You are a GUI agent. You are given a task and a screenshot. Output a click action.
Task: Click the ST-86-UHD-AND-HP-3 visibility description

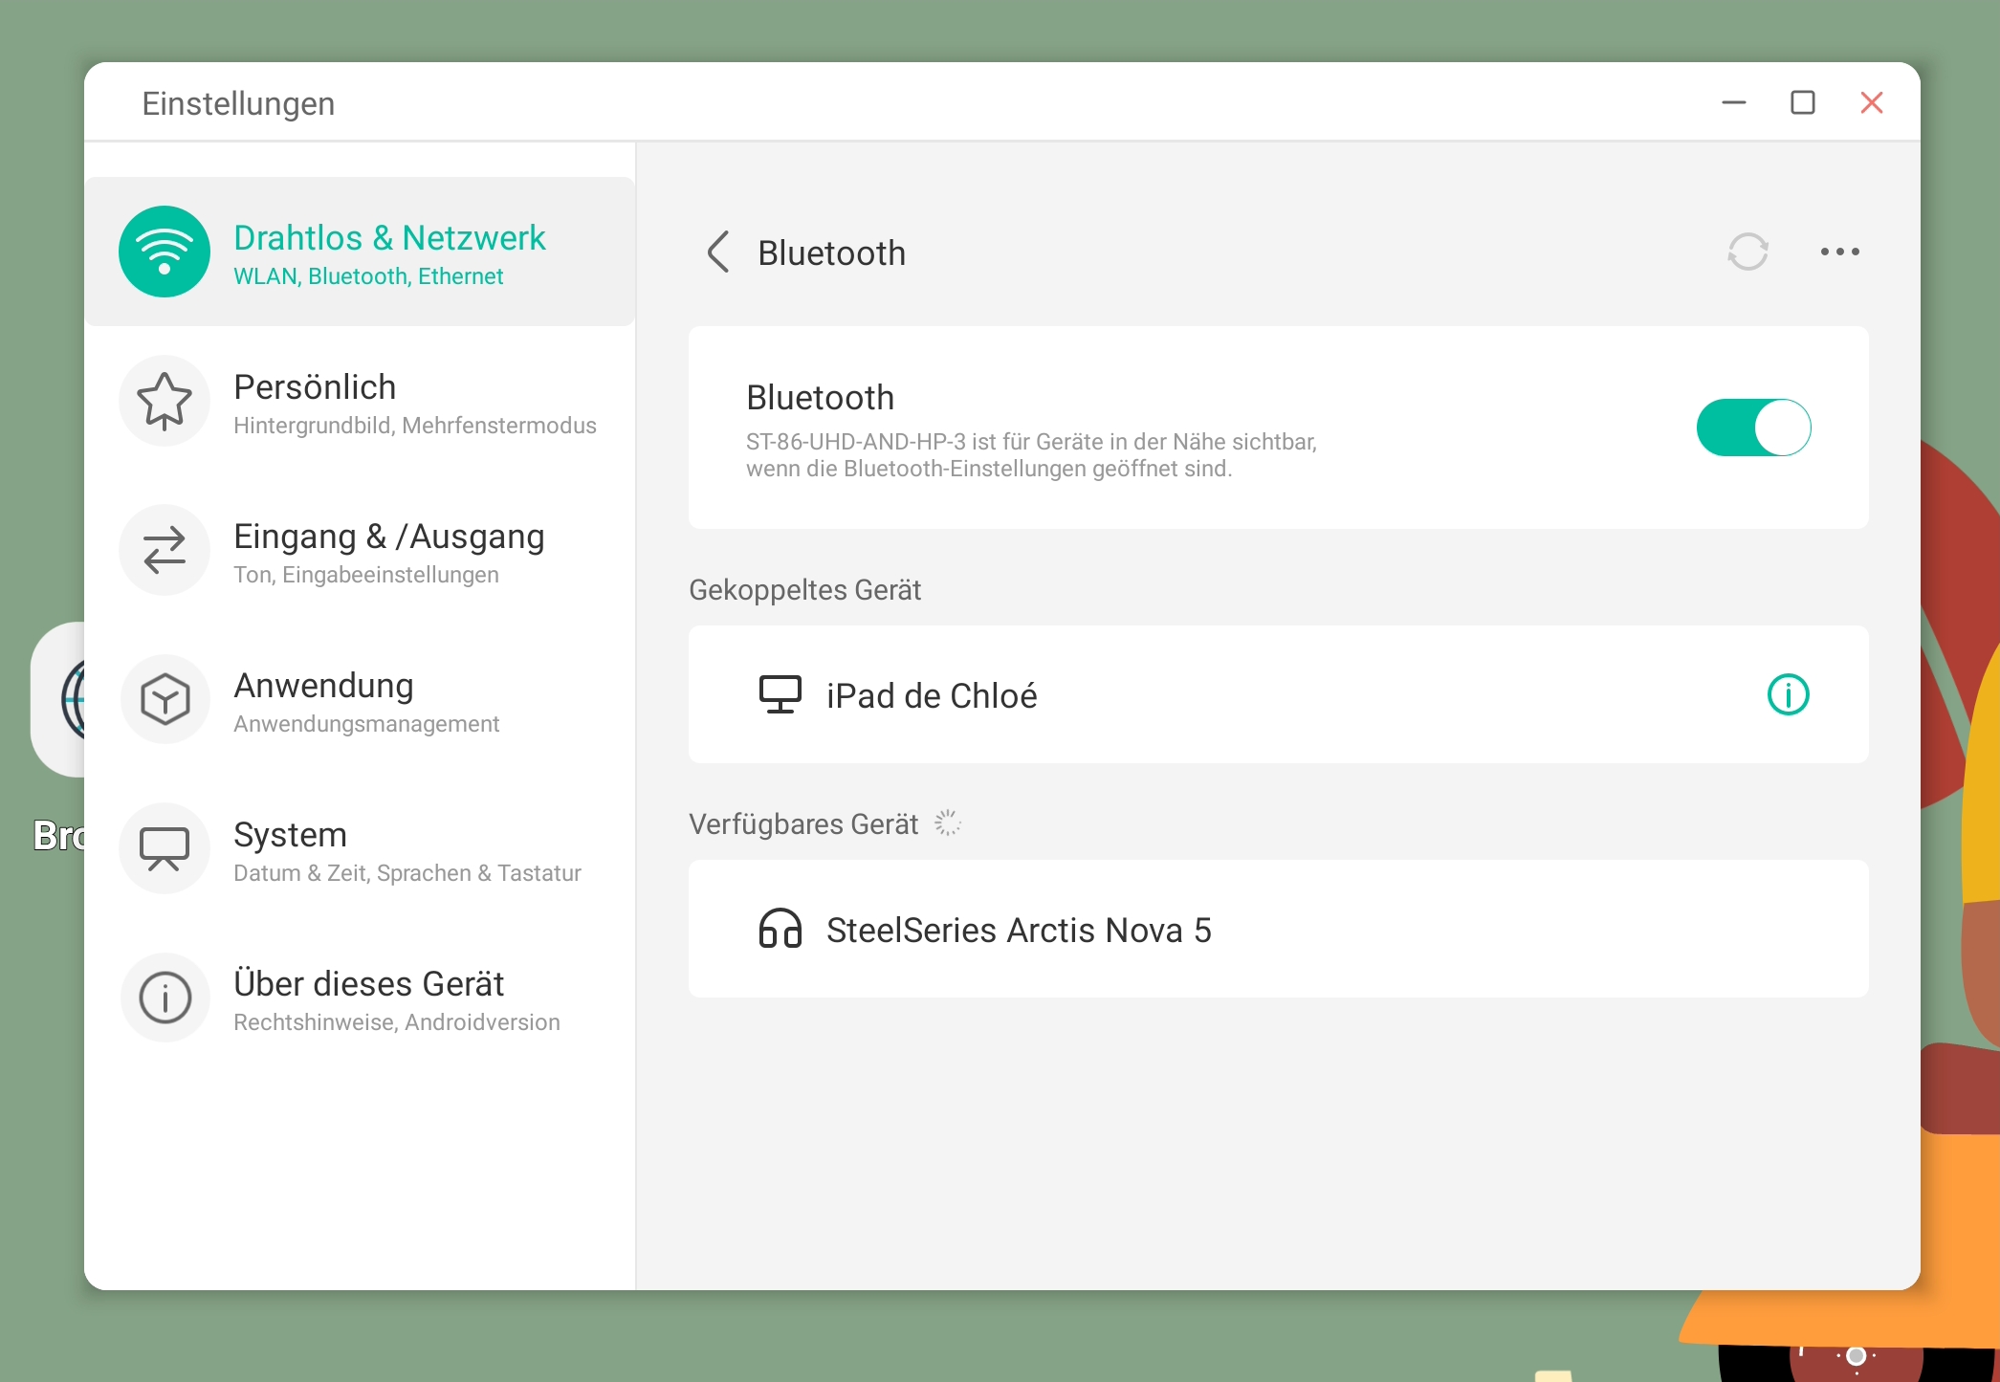pyautogui.click(x=1031, y=455)
